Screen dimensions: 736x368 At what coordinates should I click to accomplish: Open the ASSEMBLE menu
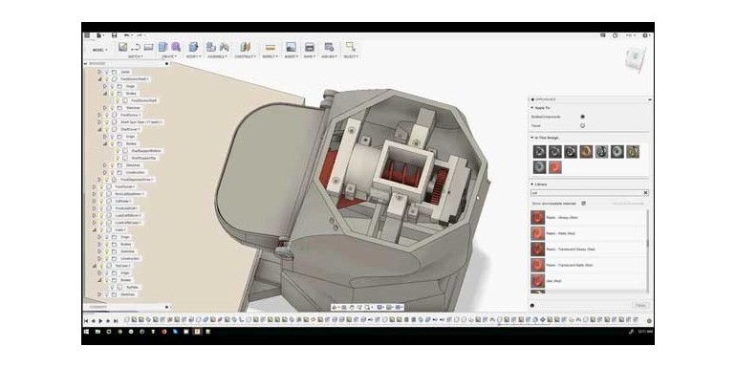(x=217, y=56)
